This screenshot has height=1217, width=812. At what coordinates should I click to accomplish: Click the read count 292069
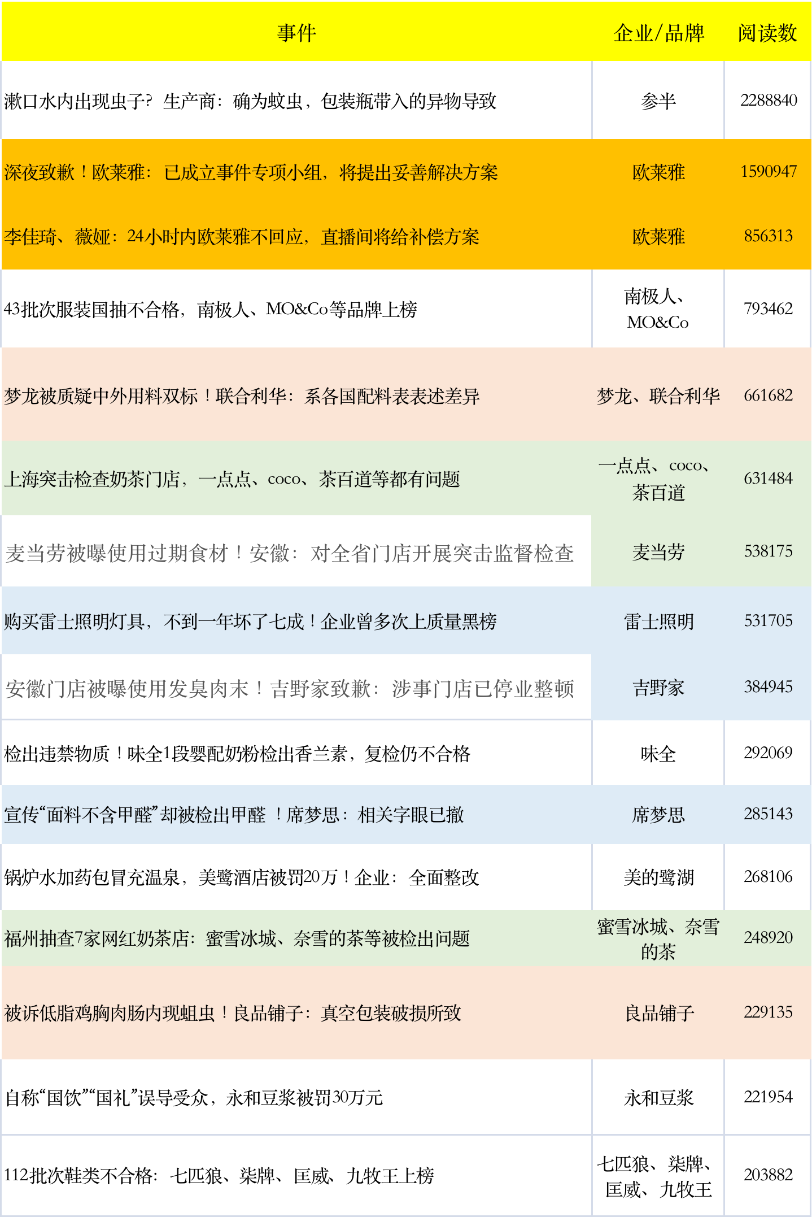pyautogui.click(x=769, y=753)
